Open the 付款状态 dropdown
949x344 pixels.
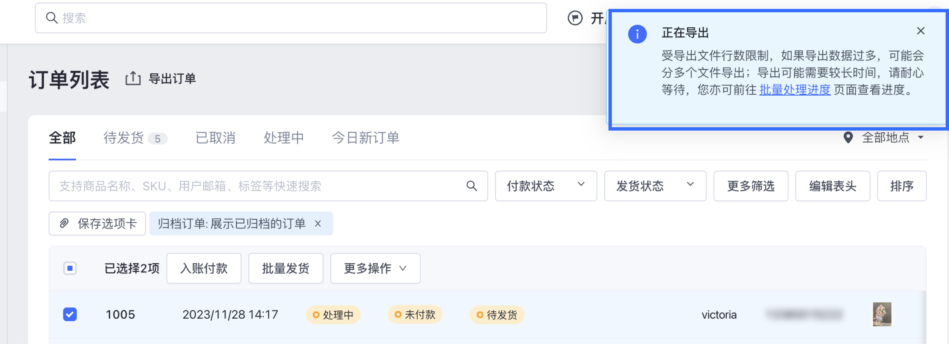pos(546,186)
